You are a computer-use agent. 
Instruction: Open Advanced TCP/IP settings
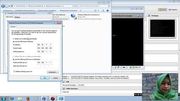coord(53,72)
